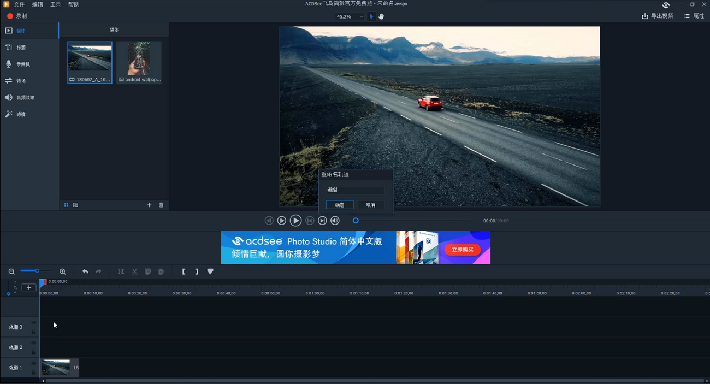Select the 媒体 tab header in media panel
This screenshot has width=710, height=384.
point(114,30)
